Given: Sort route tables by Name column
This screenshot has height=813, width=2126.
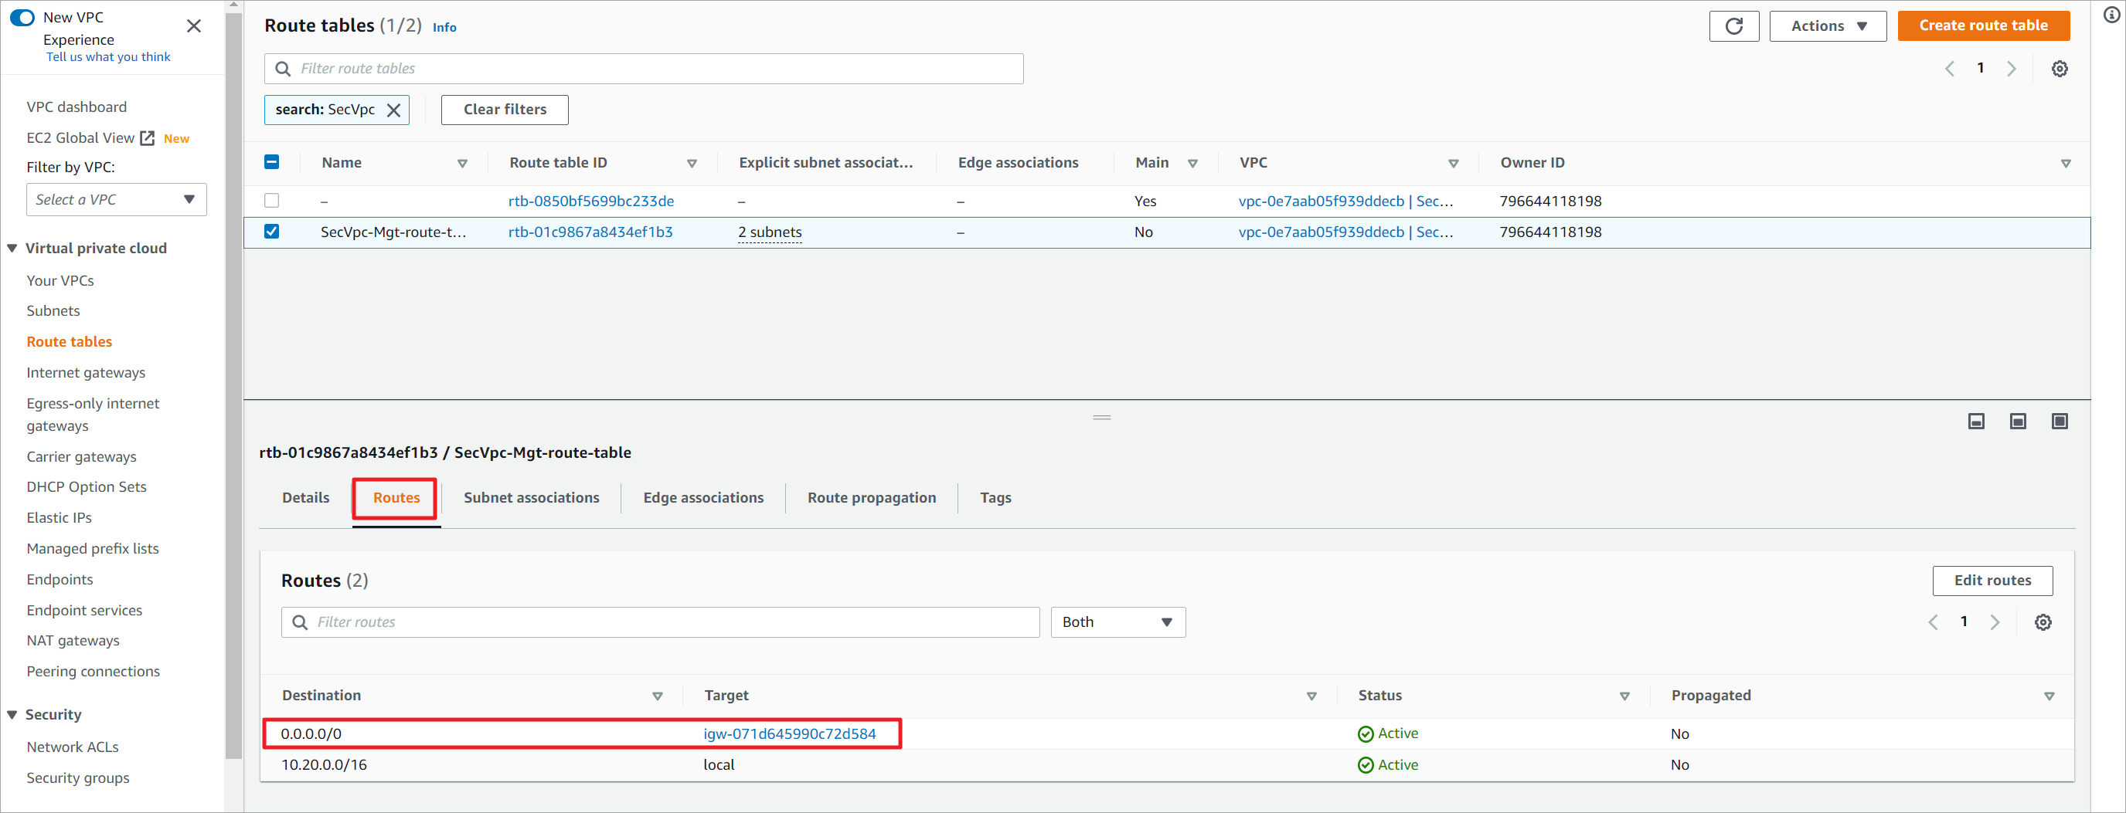Looking at the screenshot, I should pos(463,164).
